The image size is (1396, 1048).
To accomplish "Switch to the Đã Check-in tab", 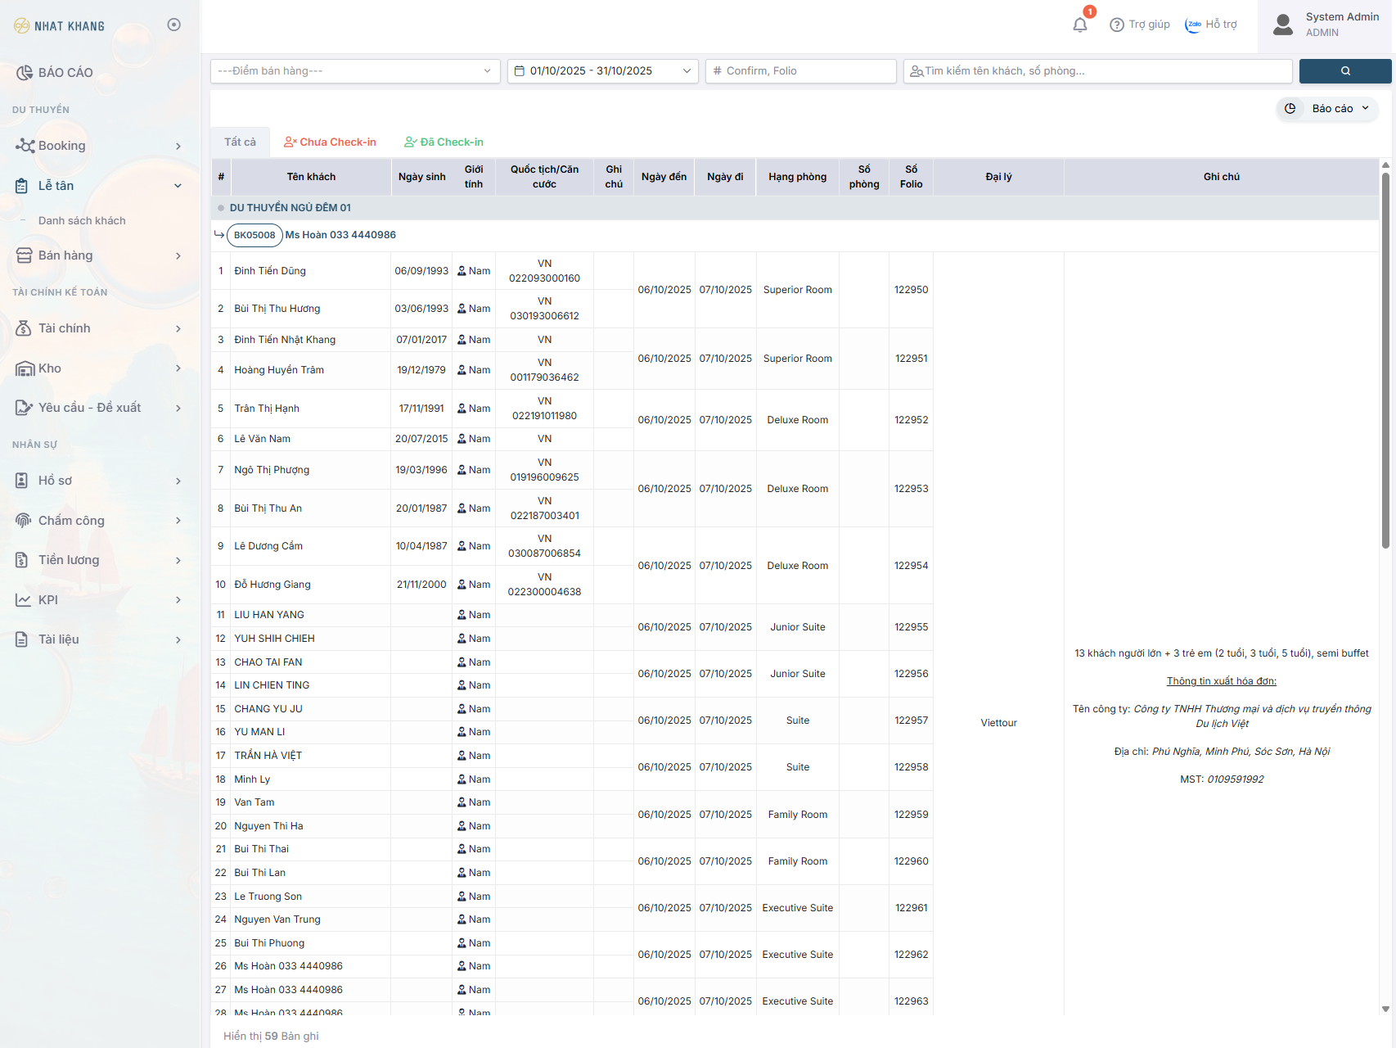I will [444, 142].
